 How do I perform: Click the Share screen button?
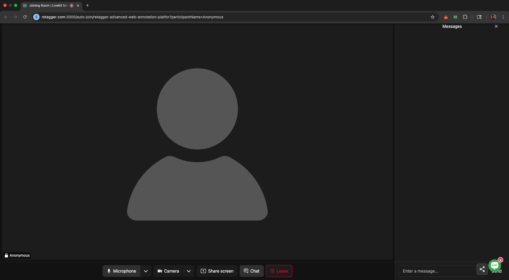click(217, 271)
